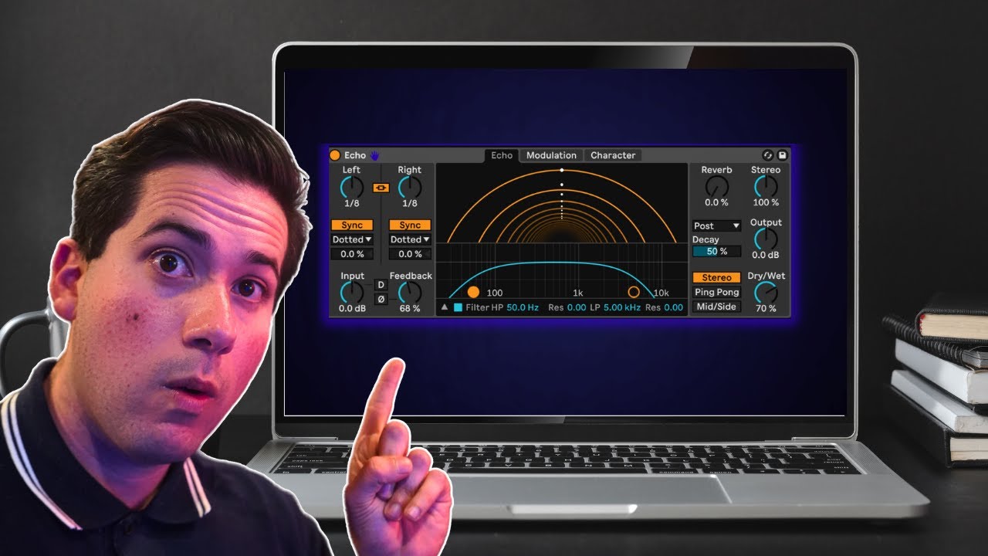The width and height of the screenshot is (988, 556).
Task: Click the 70 % dry/wet value text
Action: [x=766, y=309]
